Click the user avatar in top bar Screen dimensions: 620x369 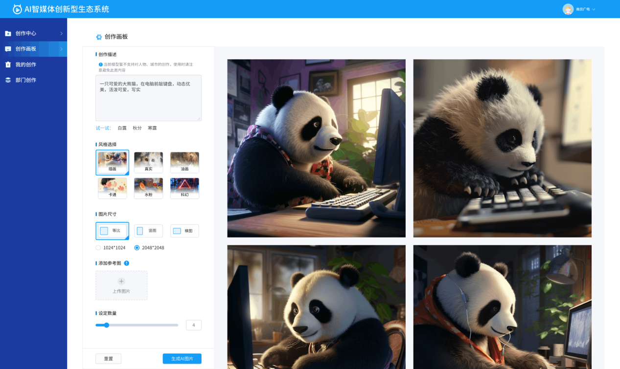[568, 9]
